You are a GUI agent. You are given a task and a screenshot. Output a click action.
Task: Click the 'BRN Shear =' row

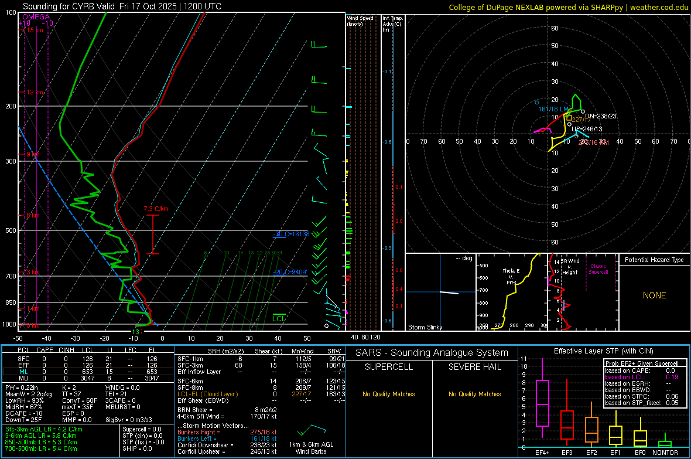tap(227, 410)
